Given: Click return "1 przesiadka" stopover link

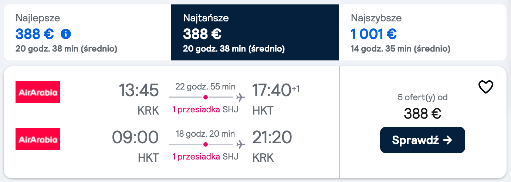Looking at the screenshot, I should (196, 157).
